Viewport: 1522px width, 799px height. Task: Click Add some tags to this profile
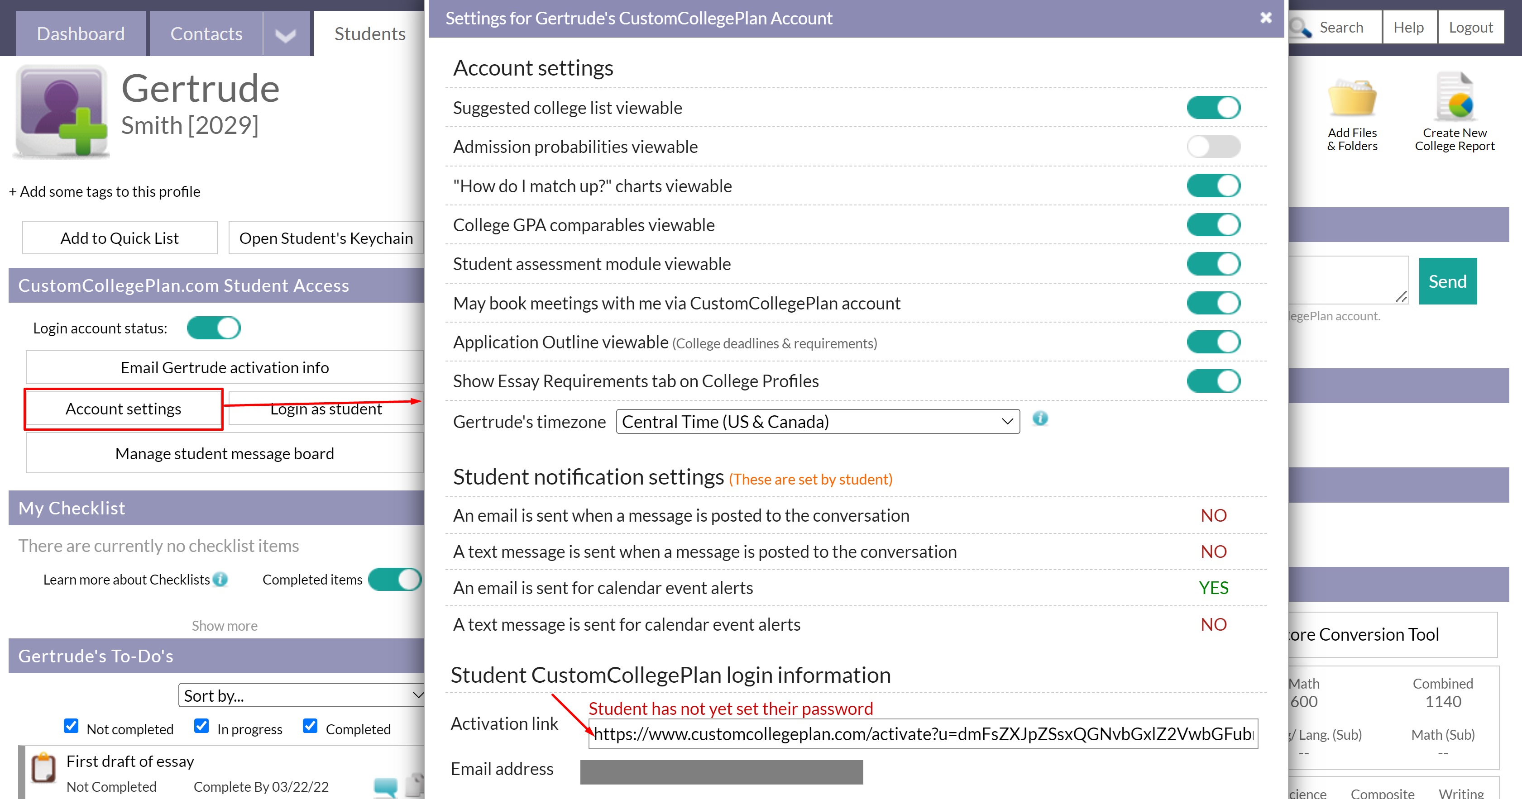(x=105, y=191)
